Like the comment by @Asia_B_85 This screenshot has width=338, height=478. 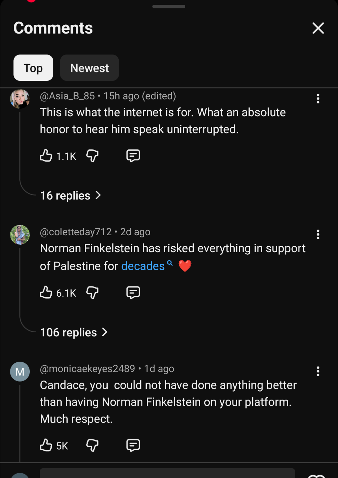click(46, 155)
